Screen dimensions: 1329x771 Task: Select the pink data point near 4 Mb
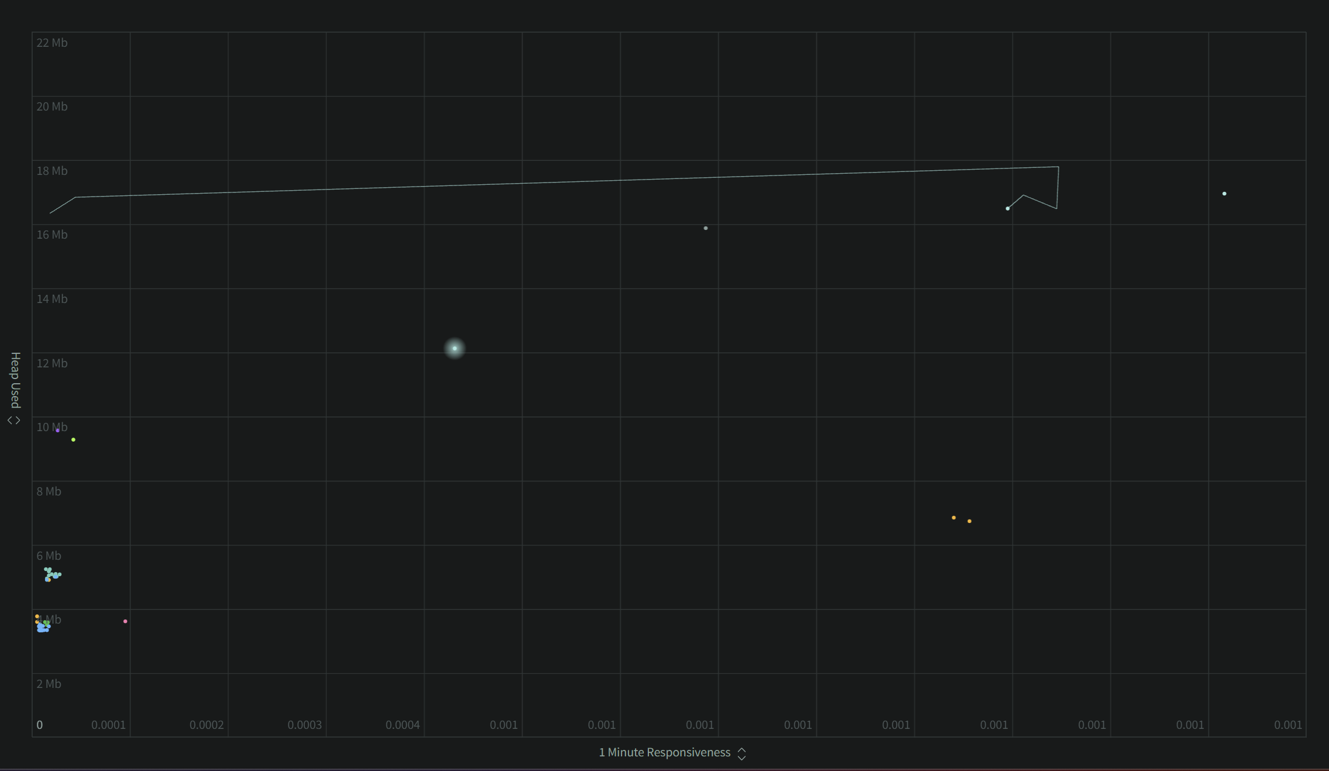[125, 621]
